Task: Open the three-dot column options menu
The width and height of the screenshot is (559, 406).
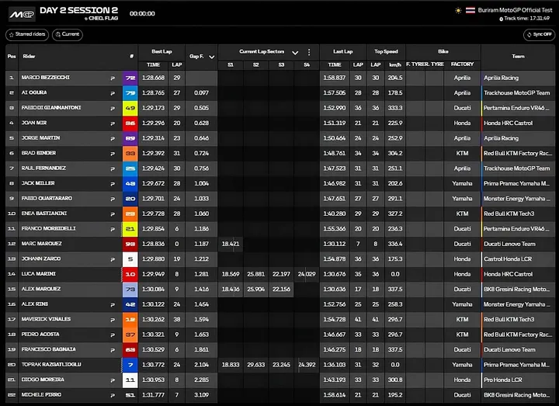Action: (x=309, y=52)
